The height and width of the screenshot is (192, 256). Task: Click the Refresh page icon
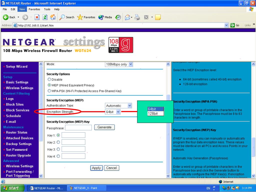point(45,17)
